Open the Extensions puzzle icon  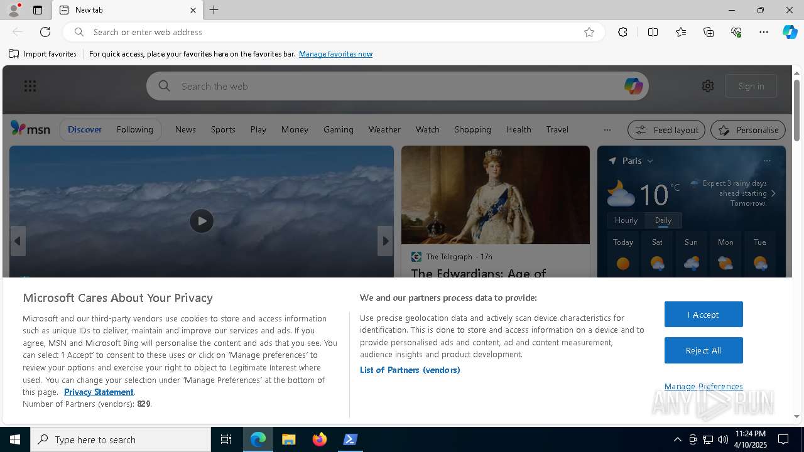622,32
